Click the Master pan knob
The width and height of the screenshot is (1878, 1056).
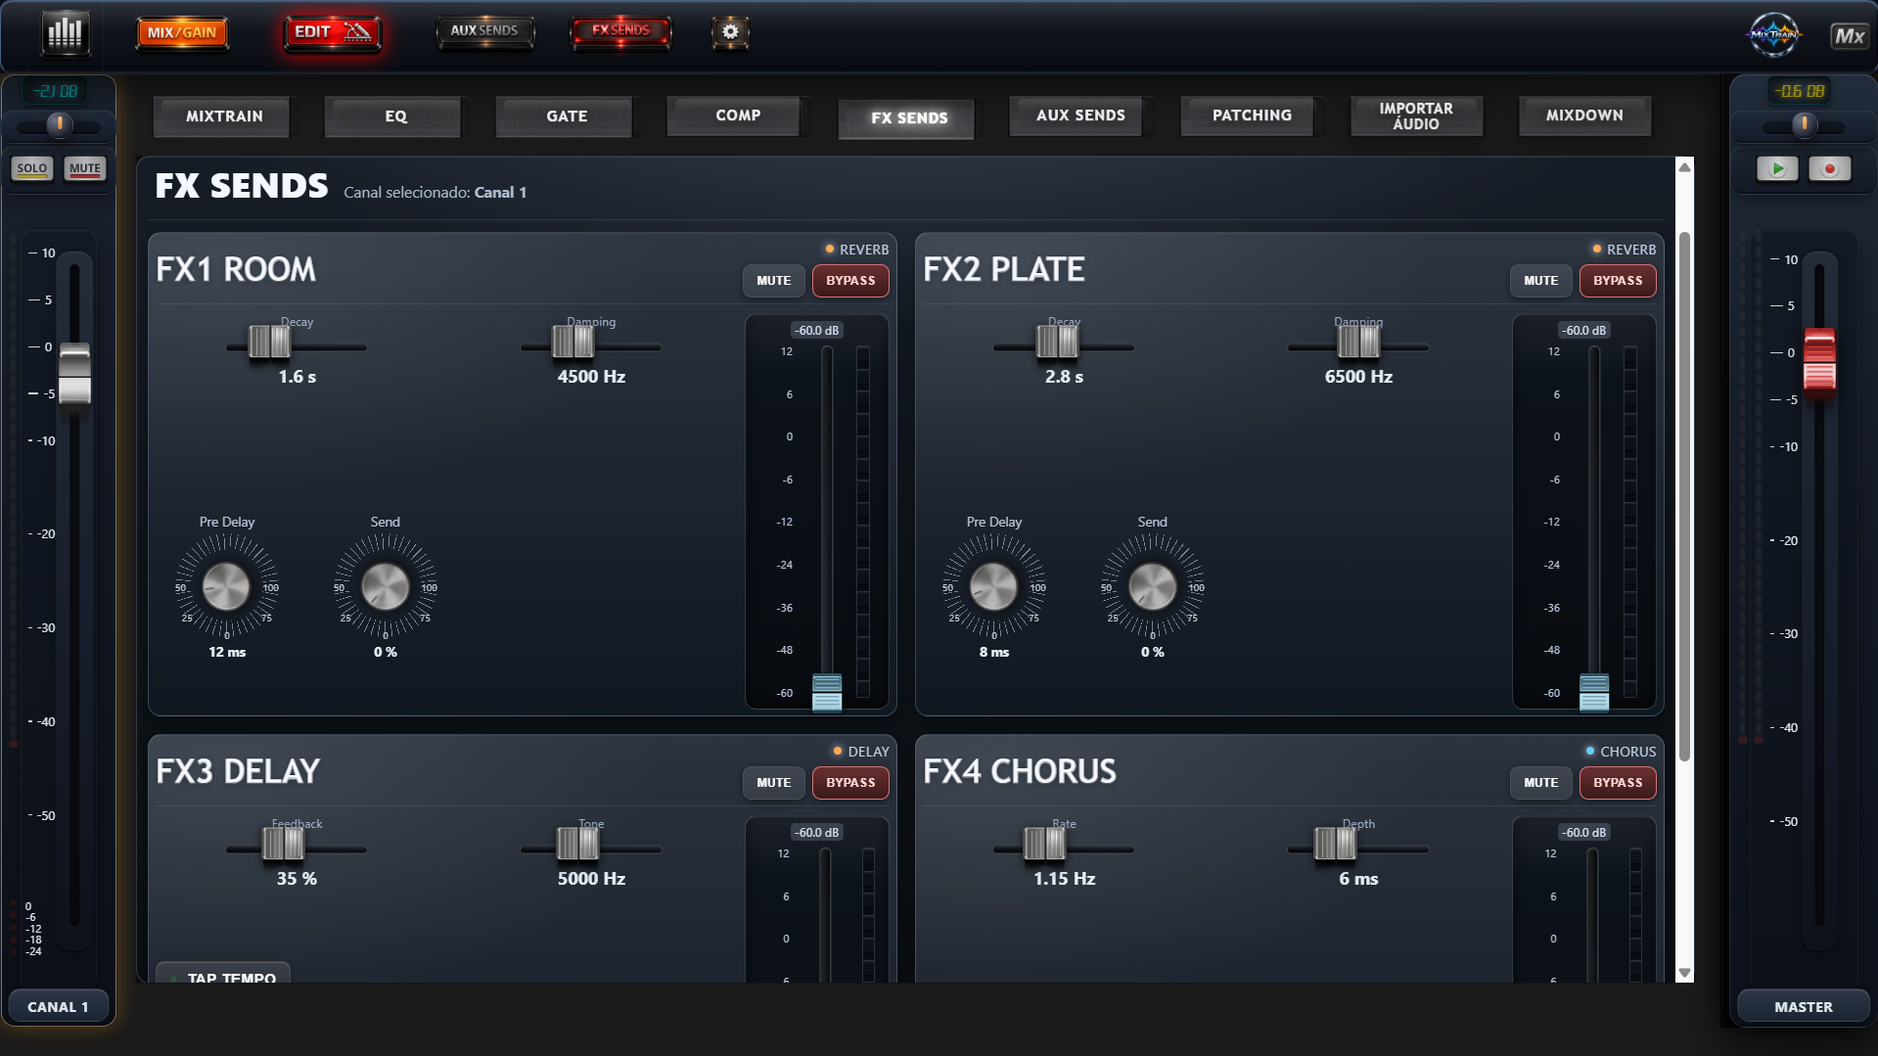coord(1804,125)
